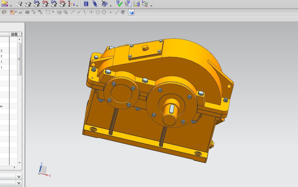Click the highlighted blue cube view icon
Viewport: 298px width, 187px height.
(131, 12)
